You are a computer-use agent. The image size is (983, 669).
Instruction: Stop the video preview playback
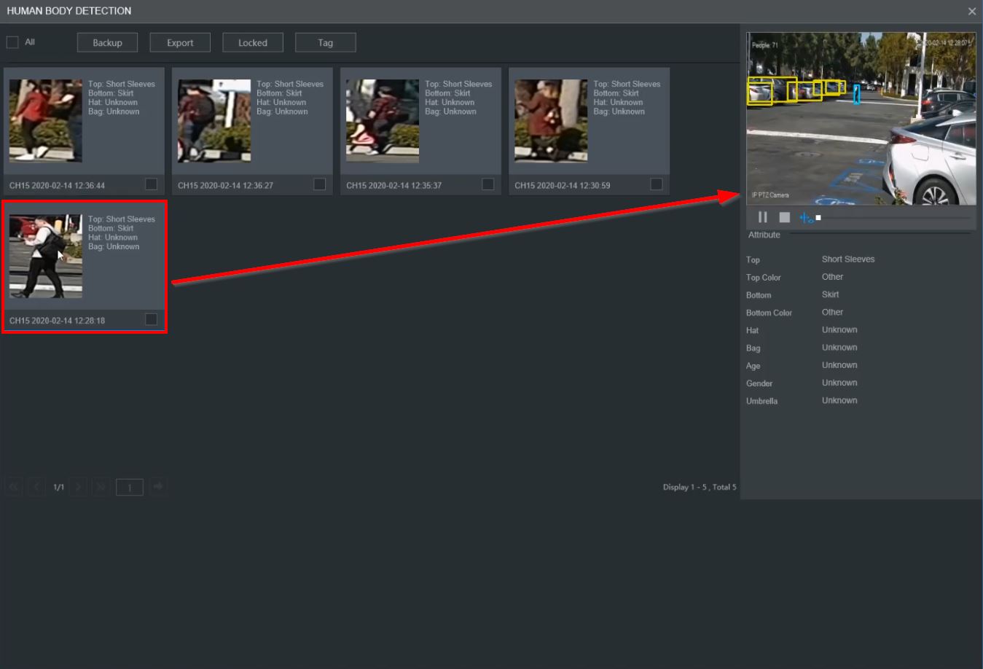(784, 217)
